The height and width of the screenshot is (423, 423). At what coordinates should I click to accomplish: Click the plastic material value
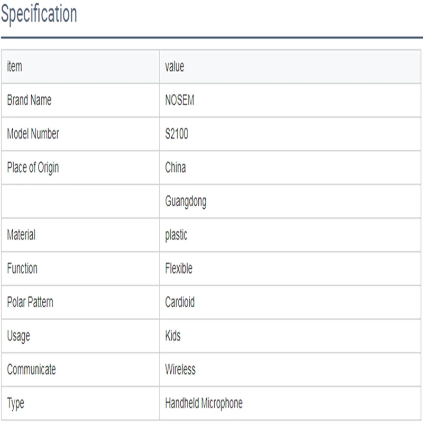click(176, 235)
